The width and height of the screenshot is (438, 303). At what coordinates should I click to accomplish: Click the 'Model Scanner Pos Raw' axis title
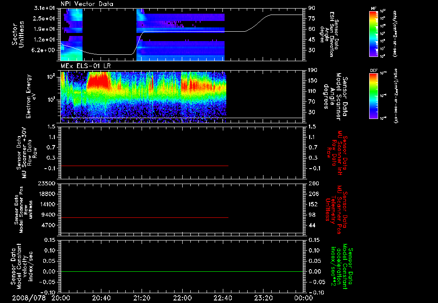24,210
